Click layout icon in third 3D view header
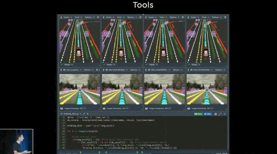This screenshot has height=154, width=277. tap(183, 17)
